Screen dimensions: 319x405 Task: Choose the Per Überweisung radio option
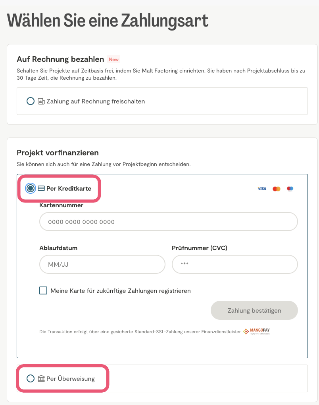tap(31, 378)
